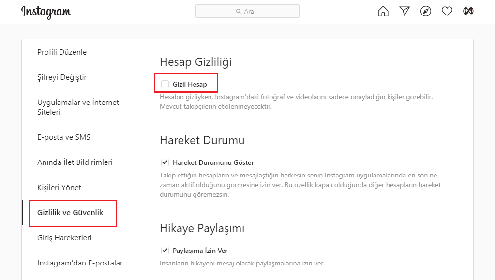The width and height of the screenshot is (495, 280).
Task: Open E-posta ve SMS settings
Action: [x=64, y=137]
